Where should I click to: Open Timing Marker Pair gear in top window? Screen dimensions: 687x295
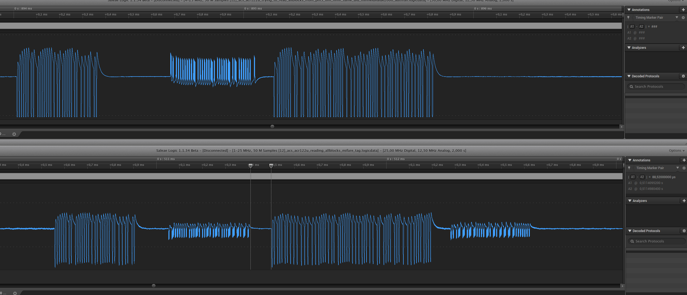[x=683, y=18]
